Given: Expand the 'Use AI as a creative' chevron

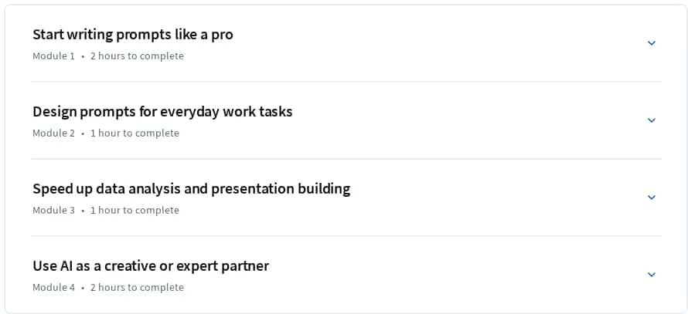Looking at the screenshot, I should coord(652,274).
